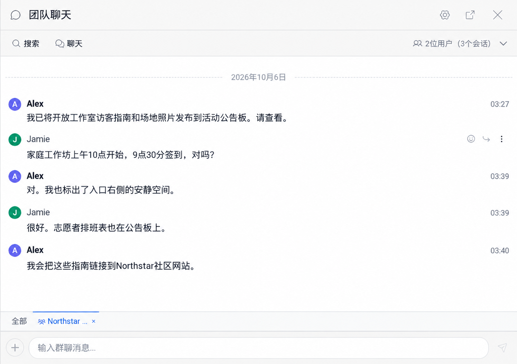Focus the 输入群聊消息 input field
The image size is (517, 364).
259,348
